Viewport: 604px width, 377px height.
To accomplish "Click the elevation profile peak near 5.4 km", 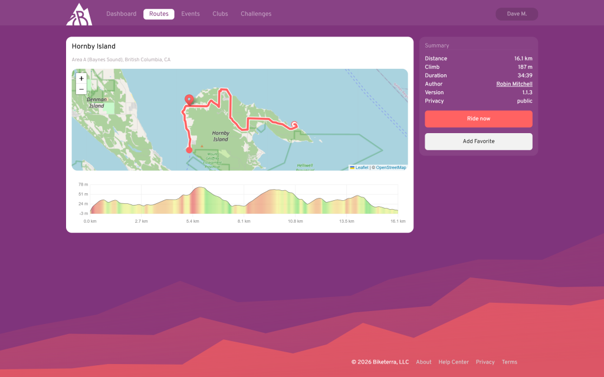I will coord(200,188).
